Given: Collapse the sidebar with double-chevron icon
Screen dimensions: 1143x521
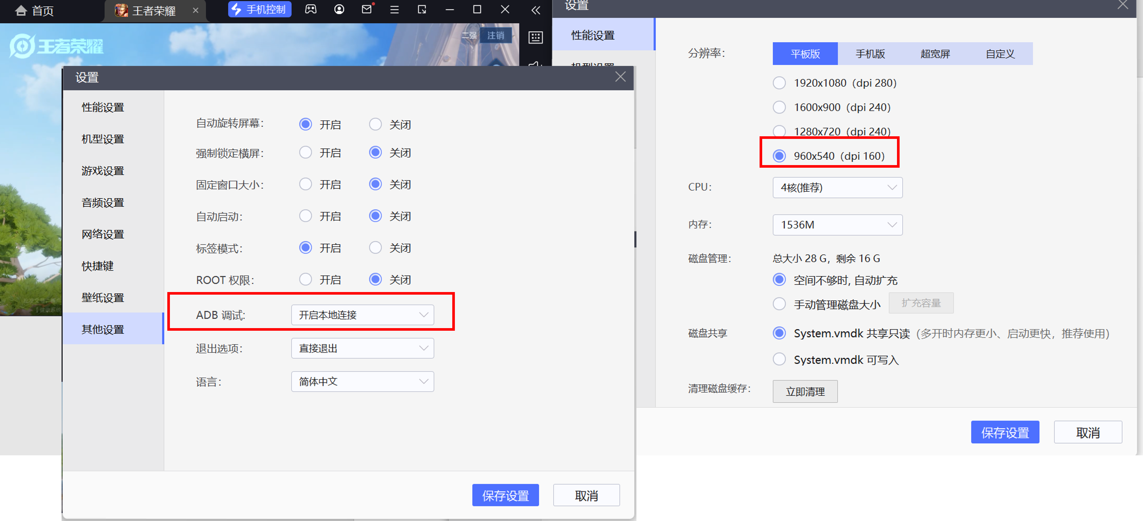Looking at the screenshot, I should tap(536, 10).
